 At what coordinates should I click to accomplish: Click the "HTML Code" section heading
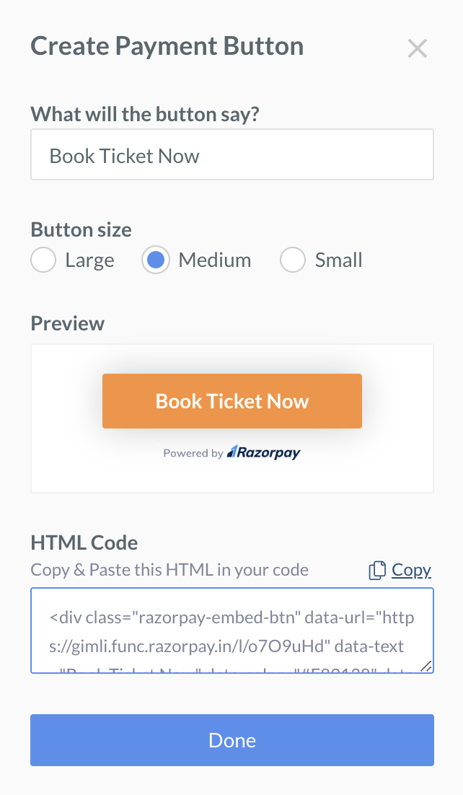coord(84,543)
